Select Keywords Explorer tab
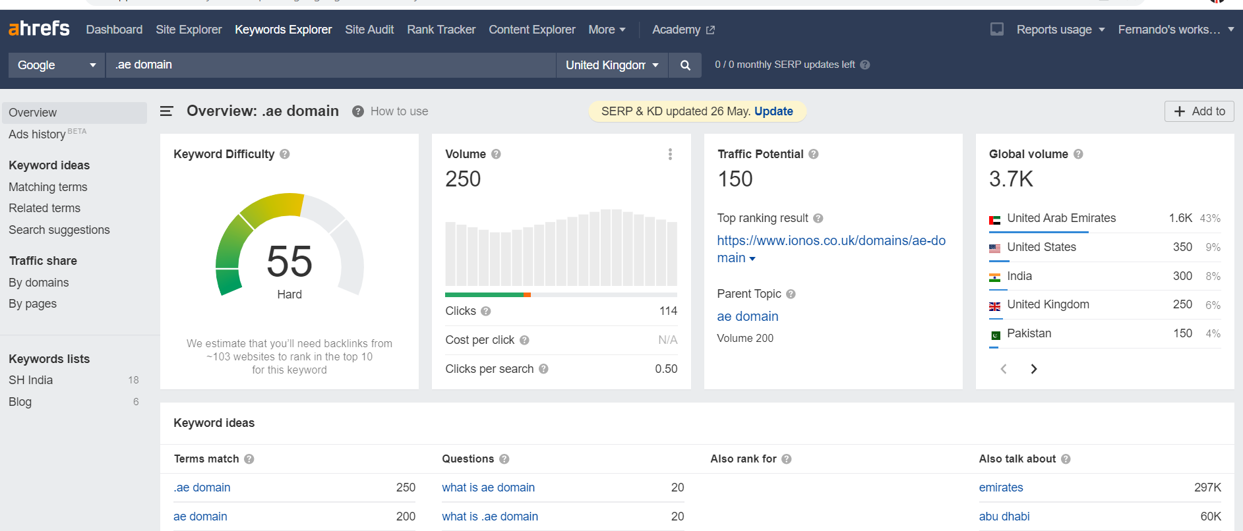The height and width of the screenshot is (531, 1243). 284,30
